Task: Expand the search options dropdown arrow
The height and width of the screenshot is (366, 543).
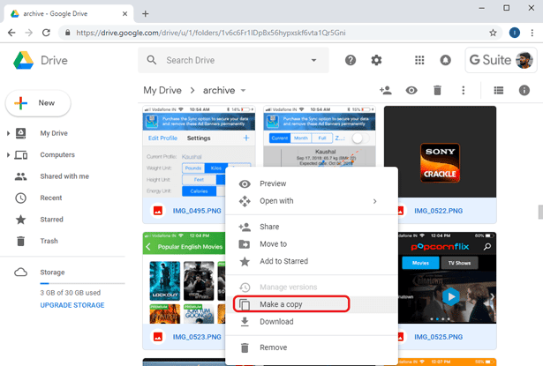Action: (313, 60)
